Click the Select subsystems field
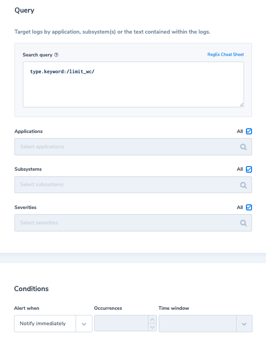Screen dimensions: 266x349 click(x=133, y=185)
